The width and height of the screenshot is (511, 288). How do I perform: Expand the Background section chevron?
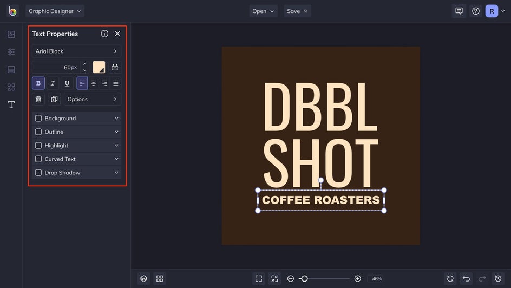pos(116,118)
